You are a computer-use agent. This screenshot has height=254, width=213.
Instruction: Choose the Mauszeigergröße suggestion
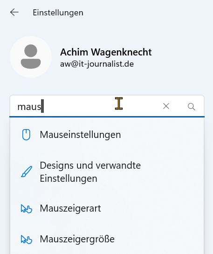pos(107,239)
